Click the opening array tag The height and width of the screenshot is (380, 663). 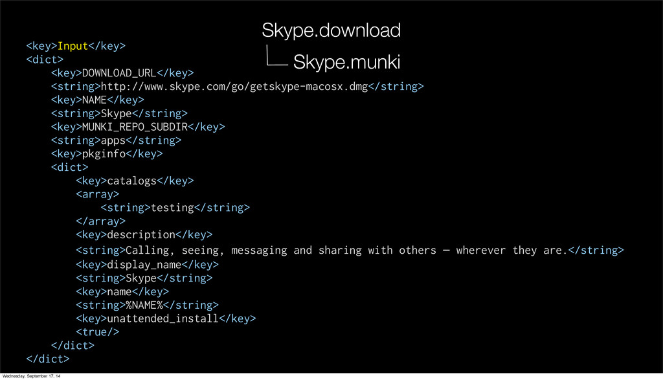(98, 194)
